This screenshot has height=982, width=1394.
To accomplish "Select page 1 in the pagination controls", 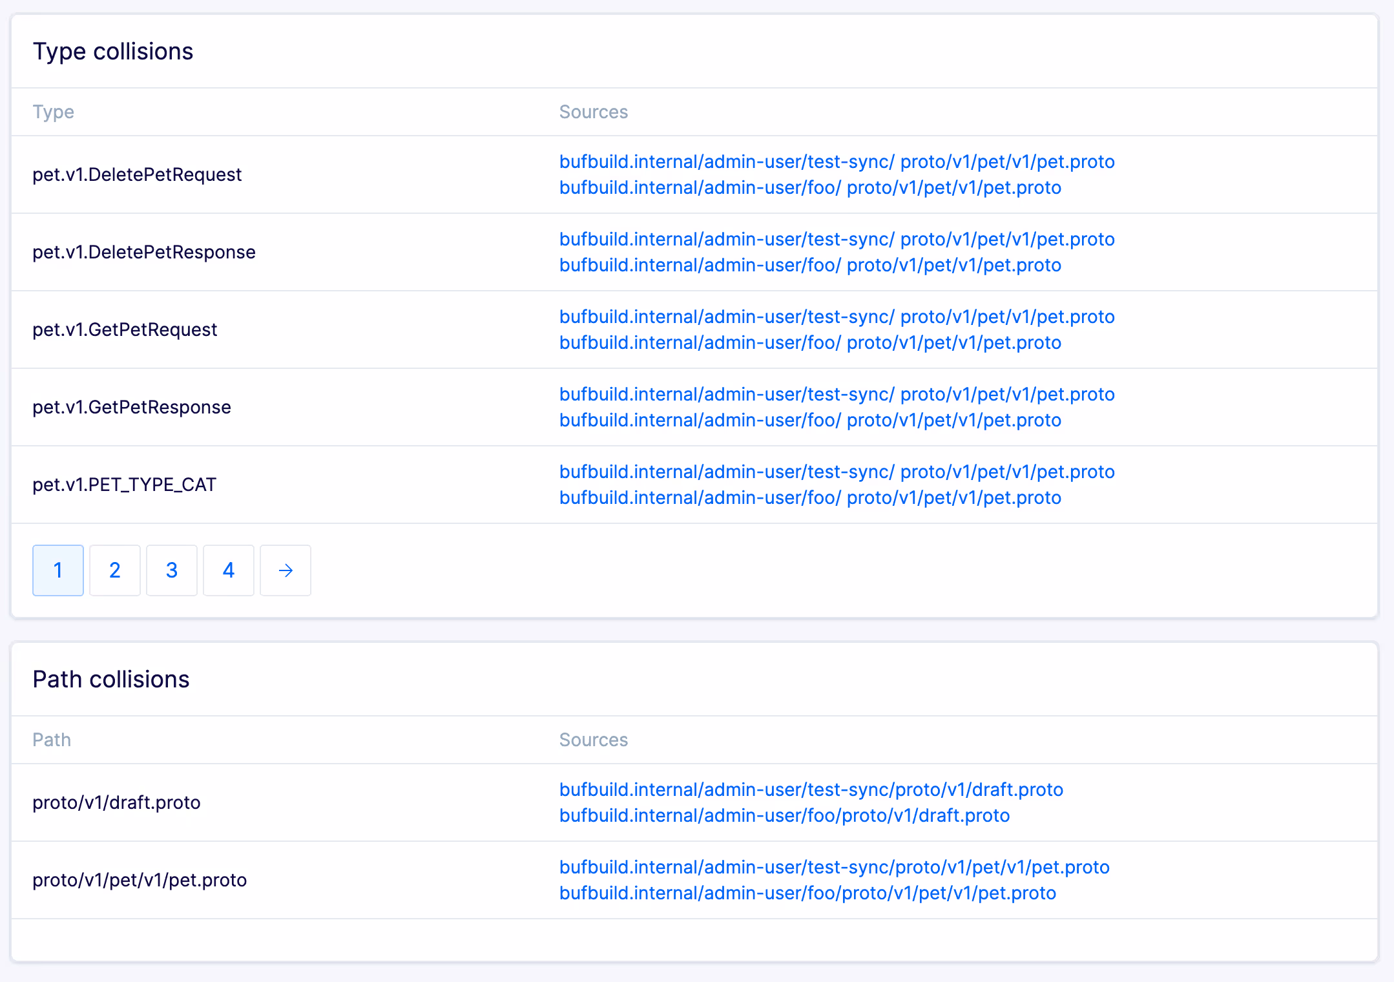I will pyautogui.click(x=57, y=570).
